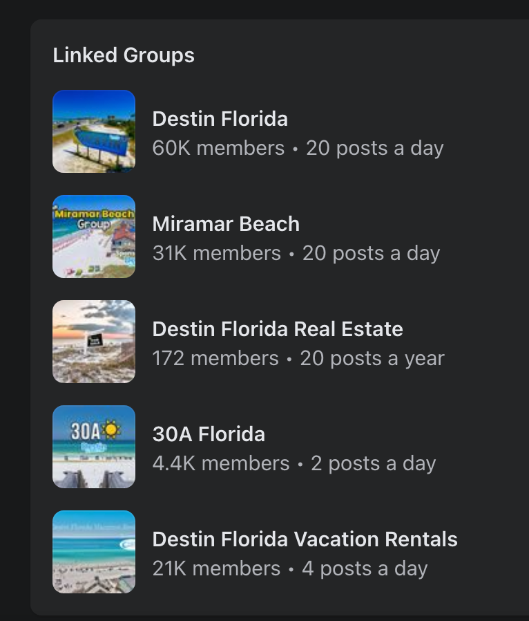Click the 60K members count
This screenshot has width=529, height=621.
pyautogui.click(x=218, y=148)
